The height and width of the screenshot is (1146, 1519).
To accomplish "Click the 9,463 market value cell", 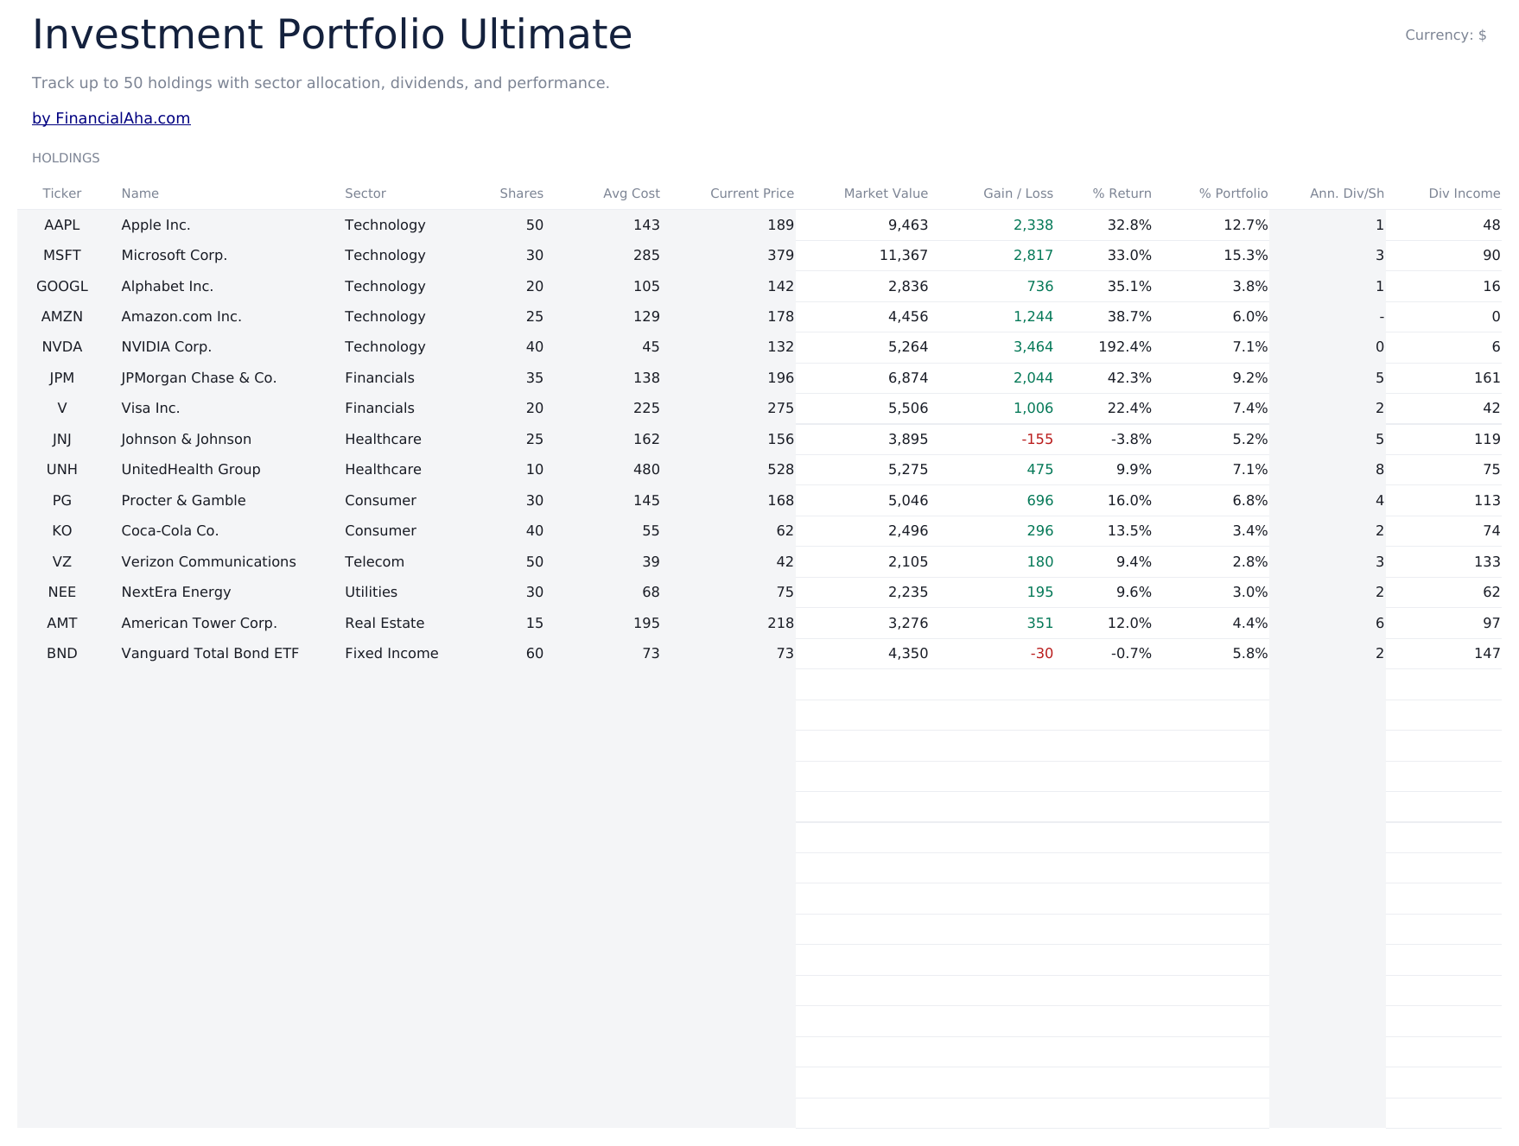I will pyautogui.click(x=908, y=225).
